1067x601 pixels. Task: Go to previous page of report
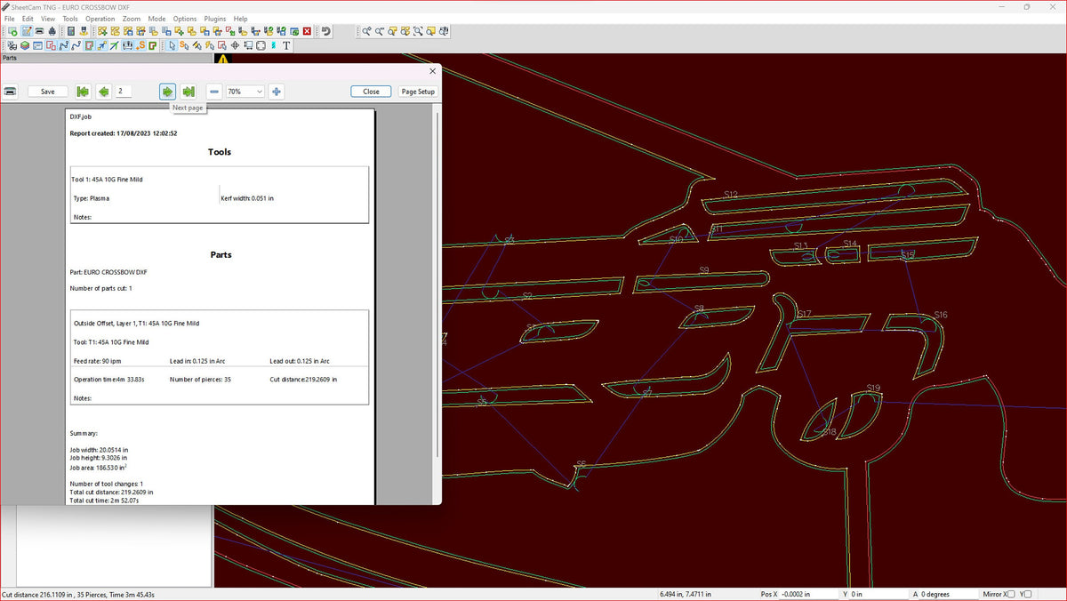point(104,92)
